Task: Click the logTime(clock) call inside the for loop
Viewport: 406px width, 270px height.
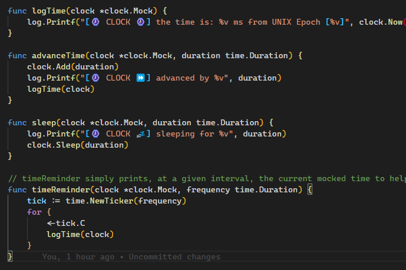Action: click(x=80, y=235)
